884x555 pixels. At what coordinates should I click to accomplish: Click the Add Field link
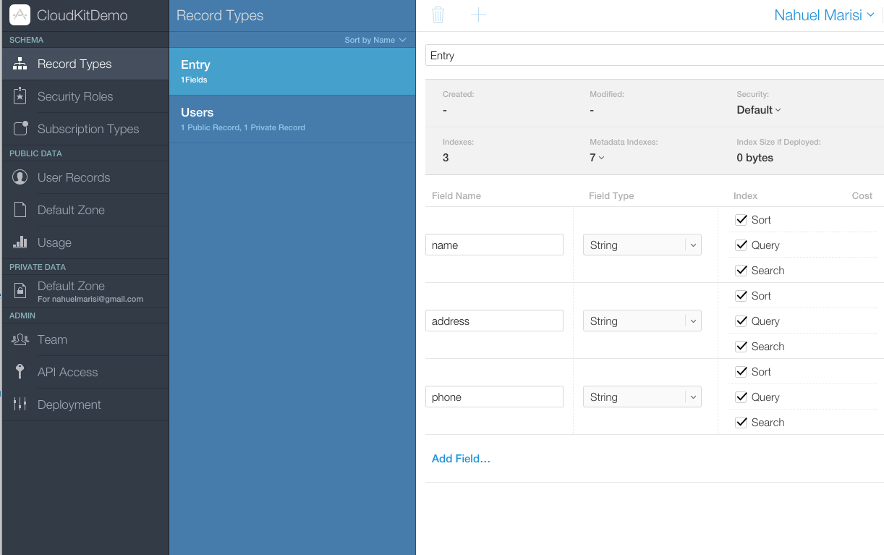tap(461, 459)
